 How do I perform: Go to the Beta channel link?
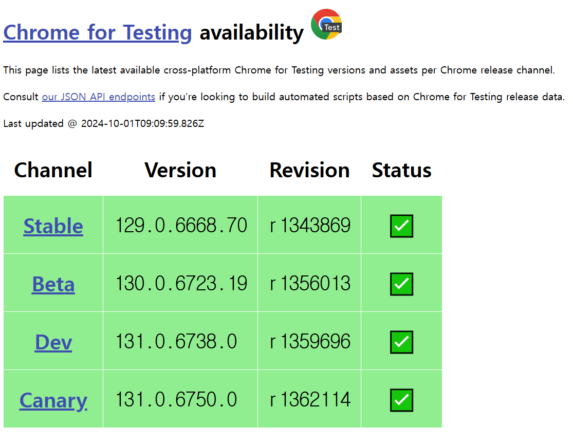(53, 284)
